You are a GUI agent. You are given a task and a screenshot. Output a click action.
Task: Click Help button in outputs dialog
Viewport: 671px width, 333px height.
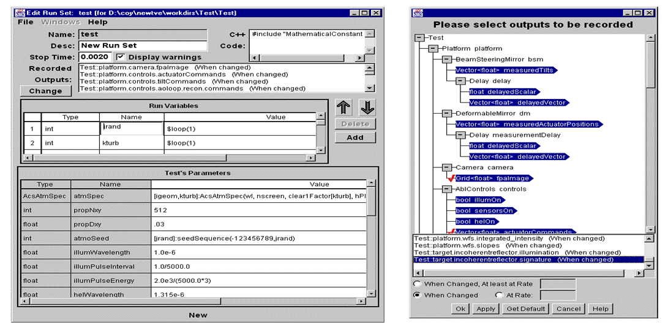coord(601,309)
